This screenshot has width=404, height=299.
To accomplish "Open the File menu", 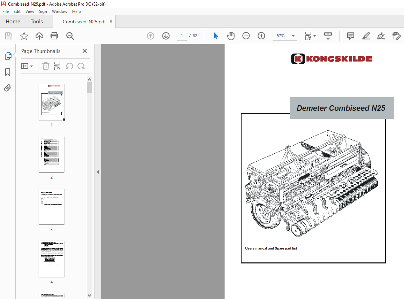I will point(6,11).
